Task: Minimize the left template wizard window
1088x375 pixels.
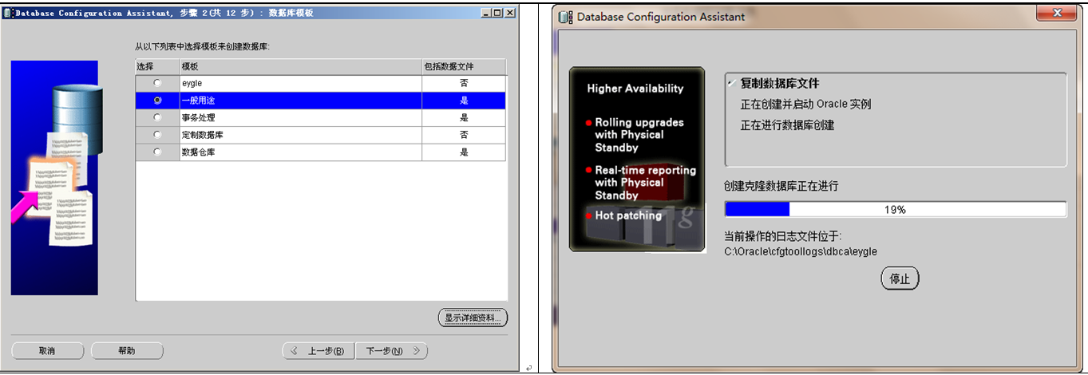Action: point(485,14)
